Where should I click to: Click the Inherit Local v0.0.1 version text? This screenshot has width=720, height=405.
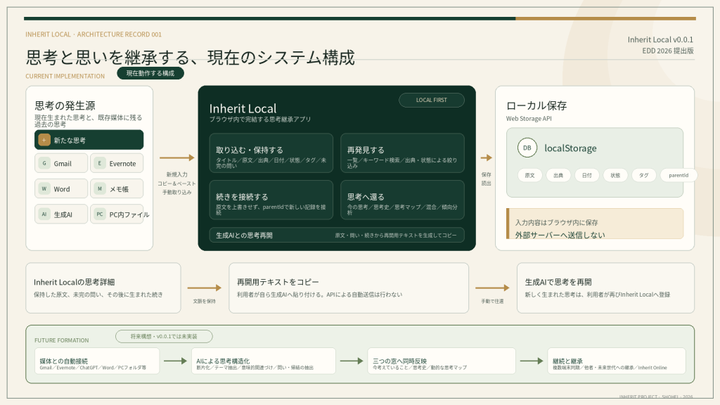click(660, 39)
